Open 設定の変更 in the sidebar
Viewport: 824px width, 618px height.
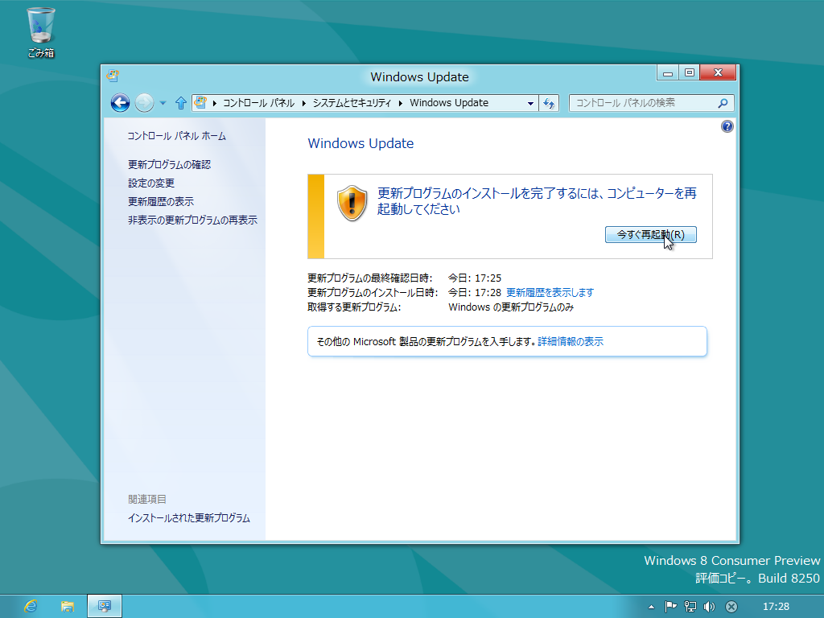point(151,183)
